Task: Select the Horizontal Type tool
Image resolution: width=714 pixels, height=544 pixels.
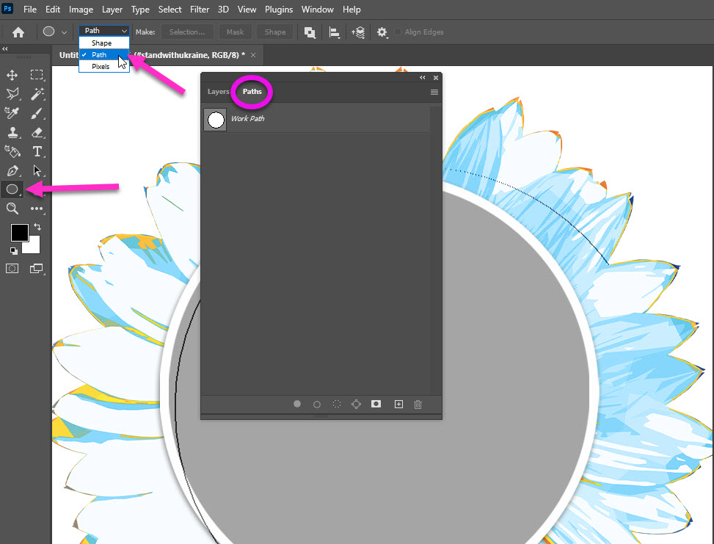Action: tap(37, 151)
